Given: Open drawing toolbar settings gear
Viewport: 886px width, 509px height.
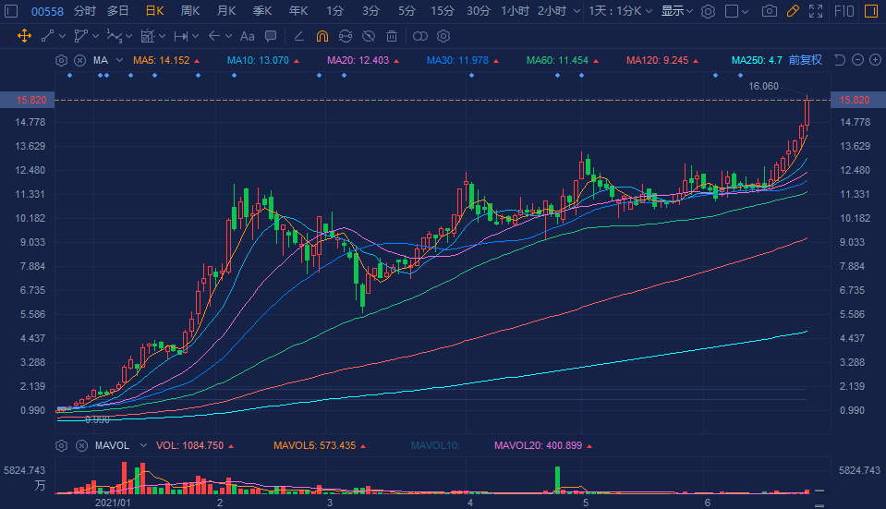Looking at the screenshot, I should (x=443, y=36).
